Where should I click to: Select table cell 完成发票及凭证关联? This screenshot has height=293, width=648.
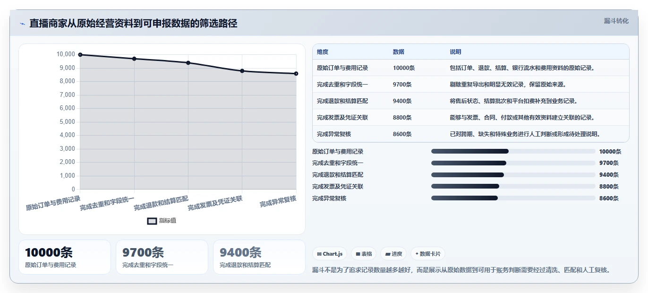pyautogui.click(x=342, y=118)
